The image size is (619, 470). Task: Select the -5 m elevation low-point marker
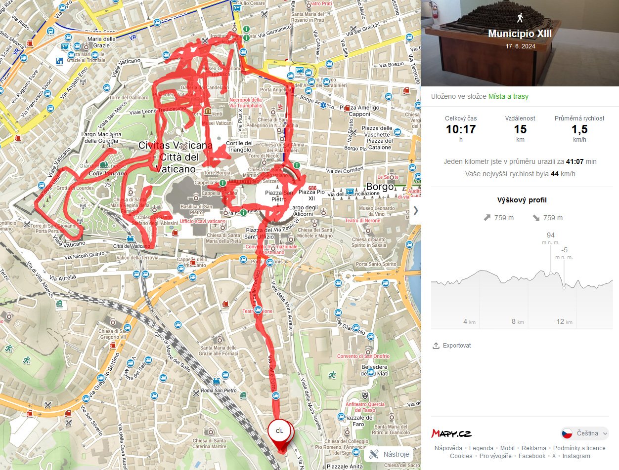click(x=564, y=287)
